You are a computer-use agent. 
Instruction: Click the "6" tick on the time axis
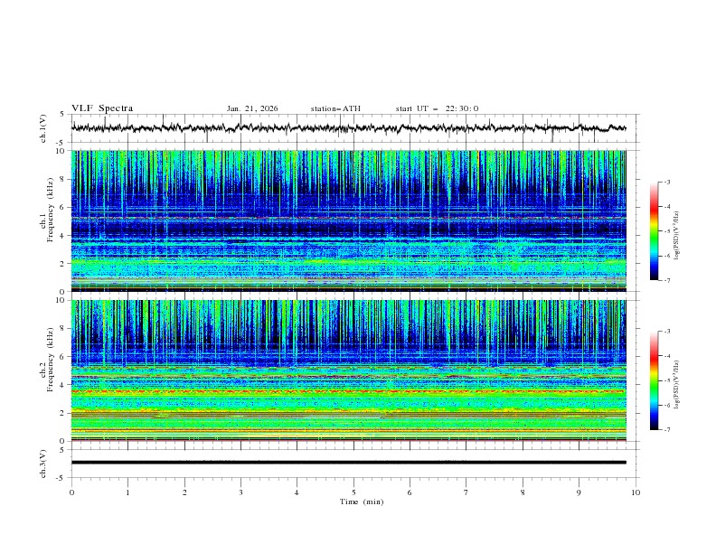tap(410, 492)
